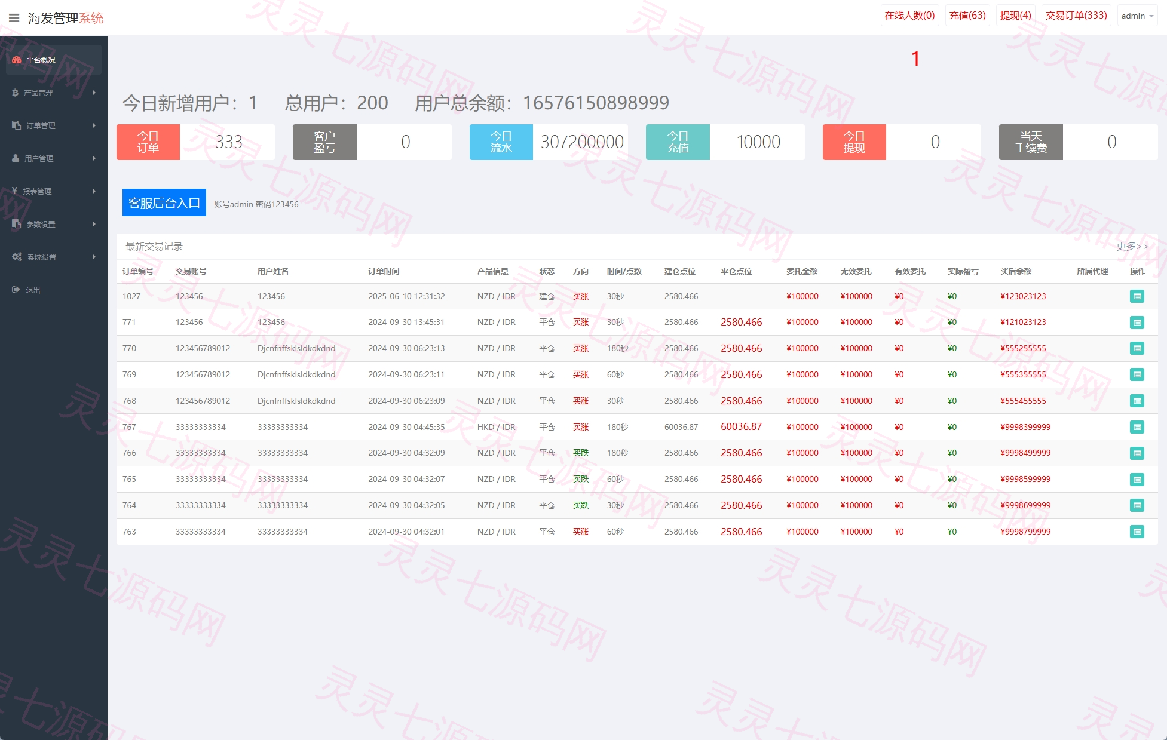The width and height of the screenshot is (1167, 740).
Task: Click 充值(63) button
Action: [x=967, y=16]
